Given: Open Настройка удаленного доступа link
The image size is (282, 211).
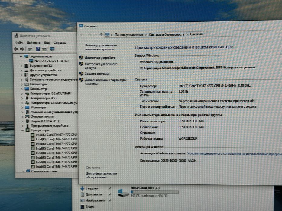Looking at the screenshot, I should (101, 66).
